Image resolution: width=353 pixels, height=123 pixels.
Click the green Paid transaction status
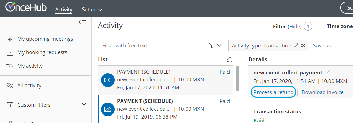click(259, 120)
